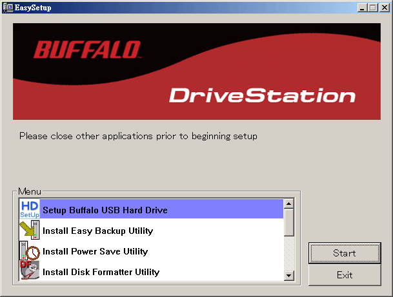This screenshot has width=393, height=297.
Task: Select Setup Buffalo USB Hard Drive
Action: coord(152,209)
